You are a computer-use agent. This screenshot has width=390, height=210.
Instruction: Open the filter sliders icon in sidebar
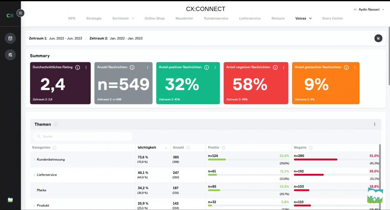coord(10,55)
